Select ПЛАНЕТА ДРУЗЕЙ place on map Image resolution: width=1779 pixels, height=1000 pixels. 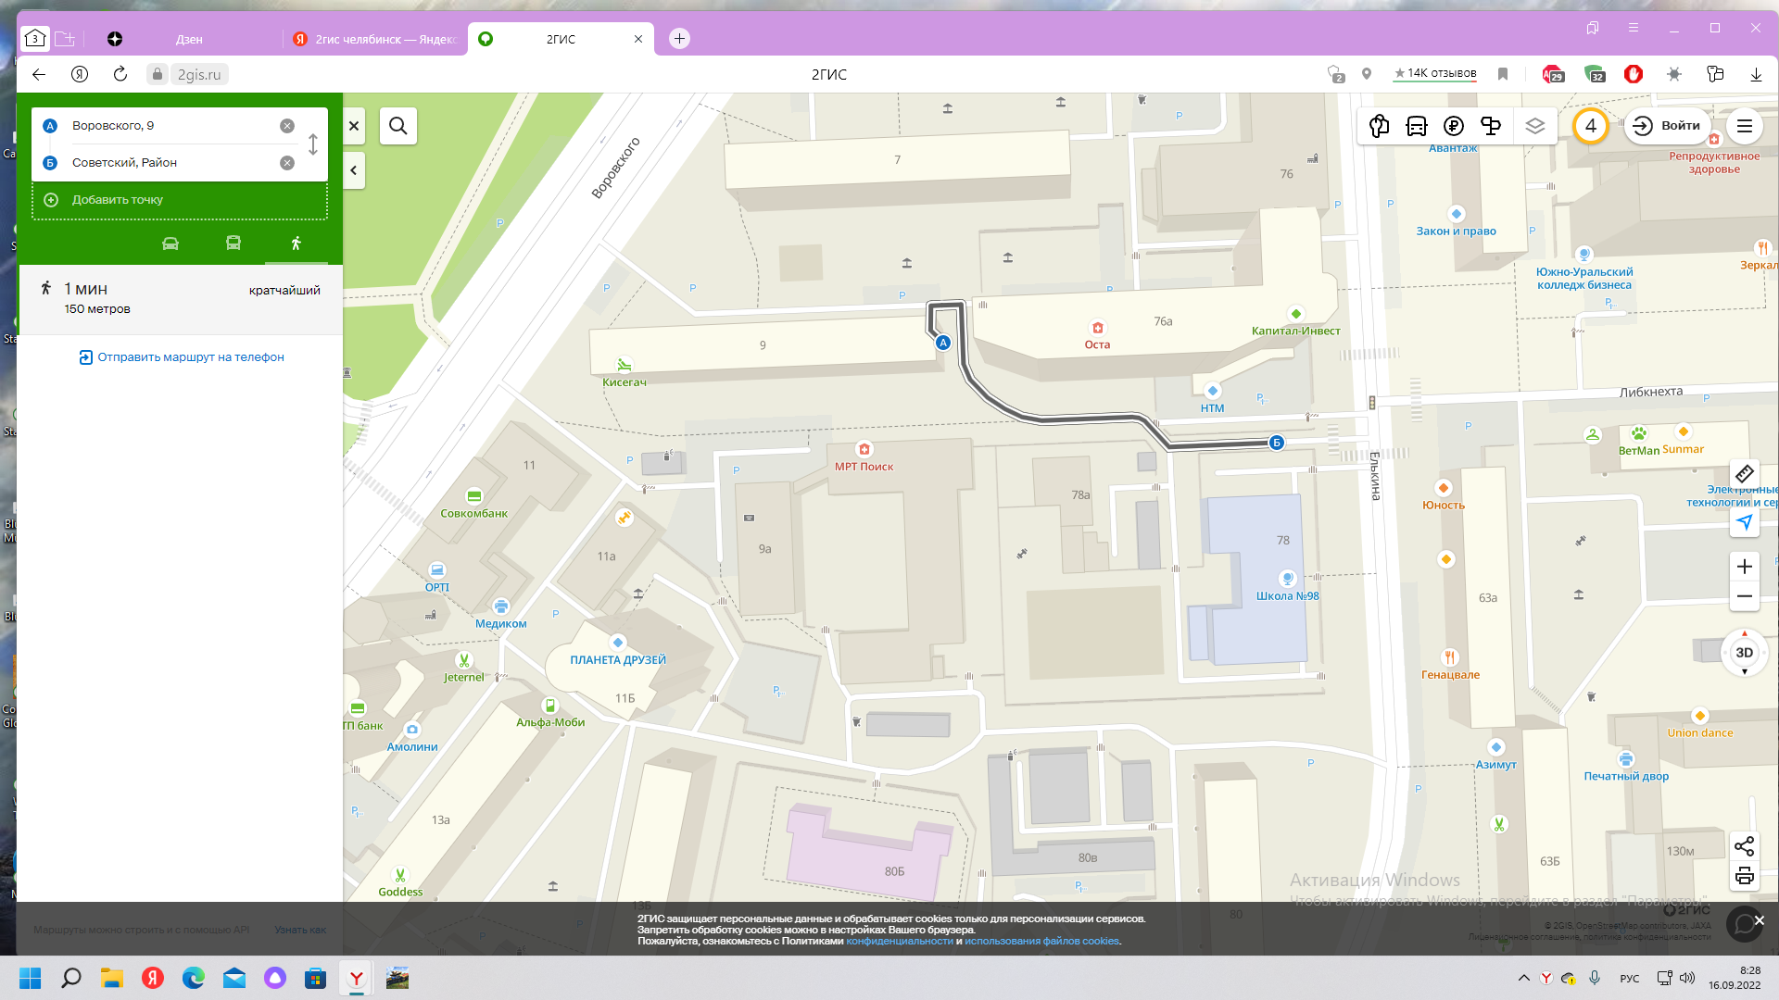tap(618, 660)
